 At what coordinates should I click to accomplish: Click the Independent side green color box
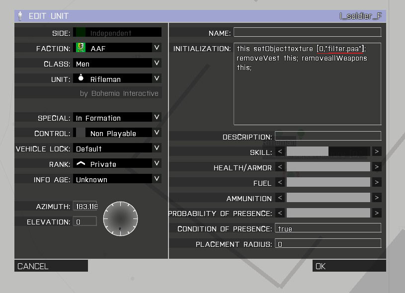81,32
